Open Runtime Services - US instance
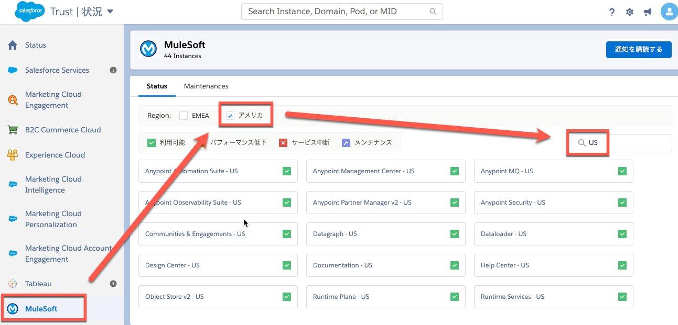 point(554,297)
